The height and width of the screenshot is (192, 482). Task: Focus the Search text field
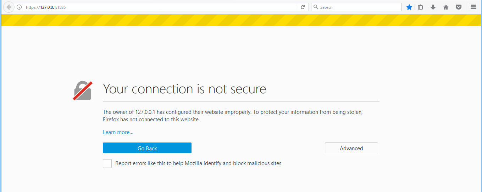point(358,7)
